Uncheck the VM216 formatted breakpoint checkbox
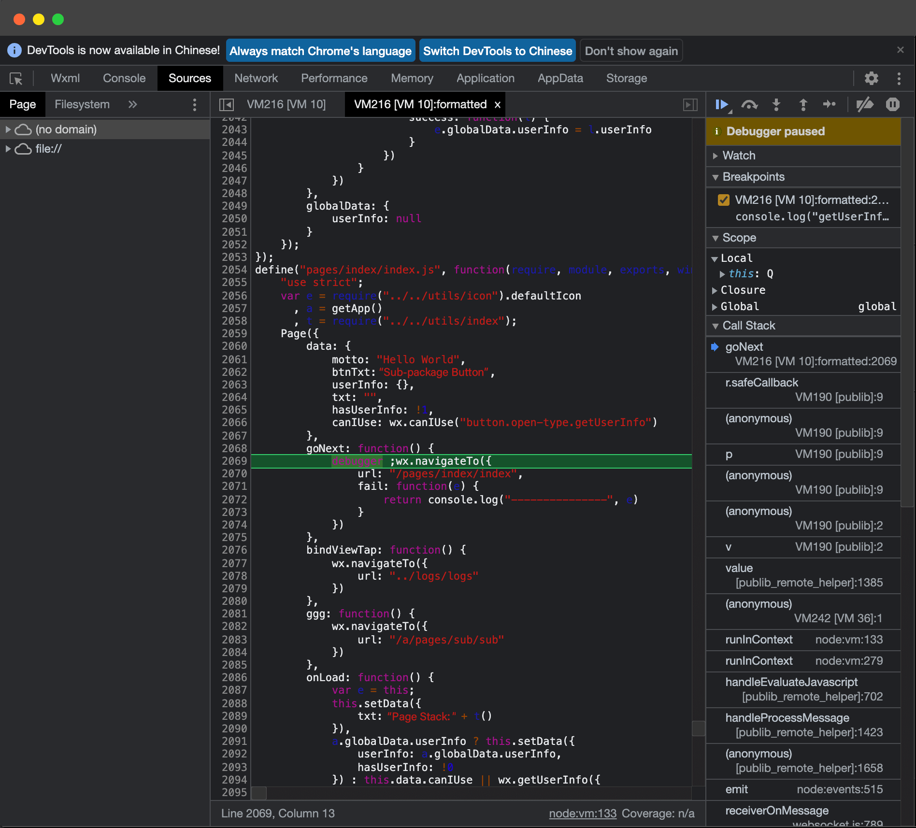The height and width of the screenshot is (828, 916). [x=723, y=200]
